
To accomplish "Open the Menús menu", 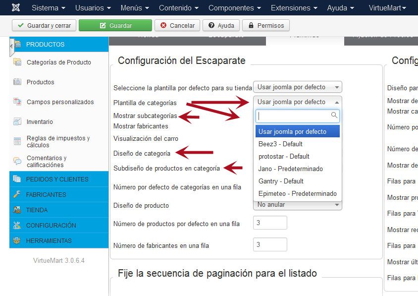I will 135,8.
